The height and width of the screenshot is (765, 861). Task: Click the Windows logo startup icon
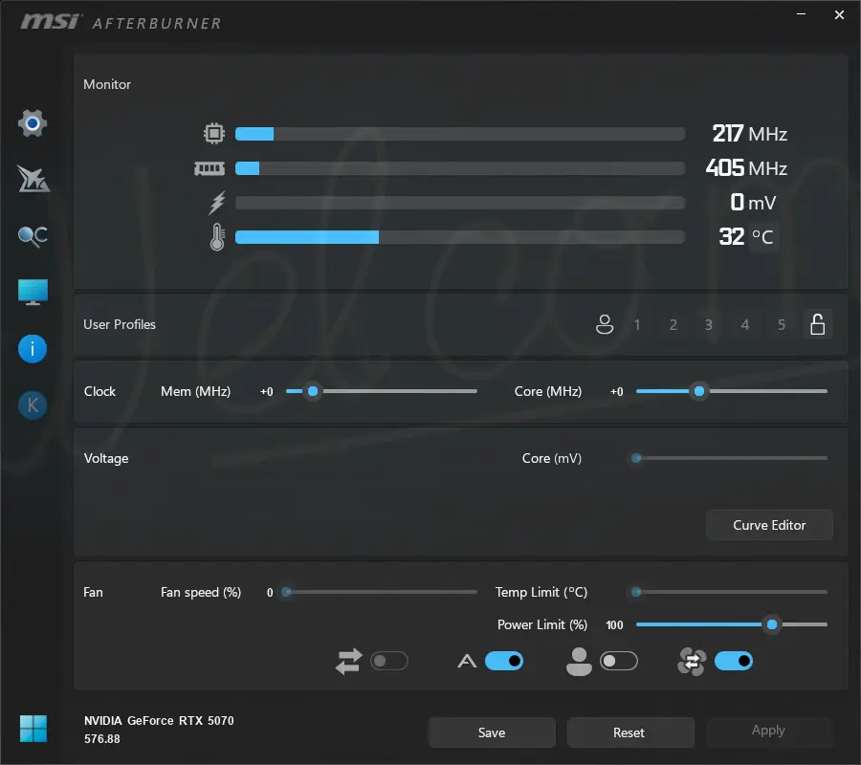click(x=33, y=729)
